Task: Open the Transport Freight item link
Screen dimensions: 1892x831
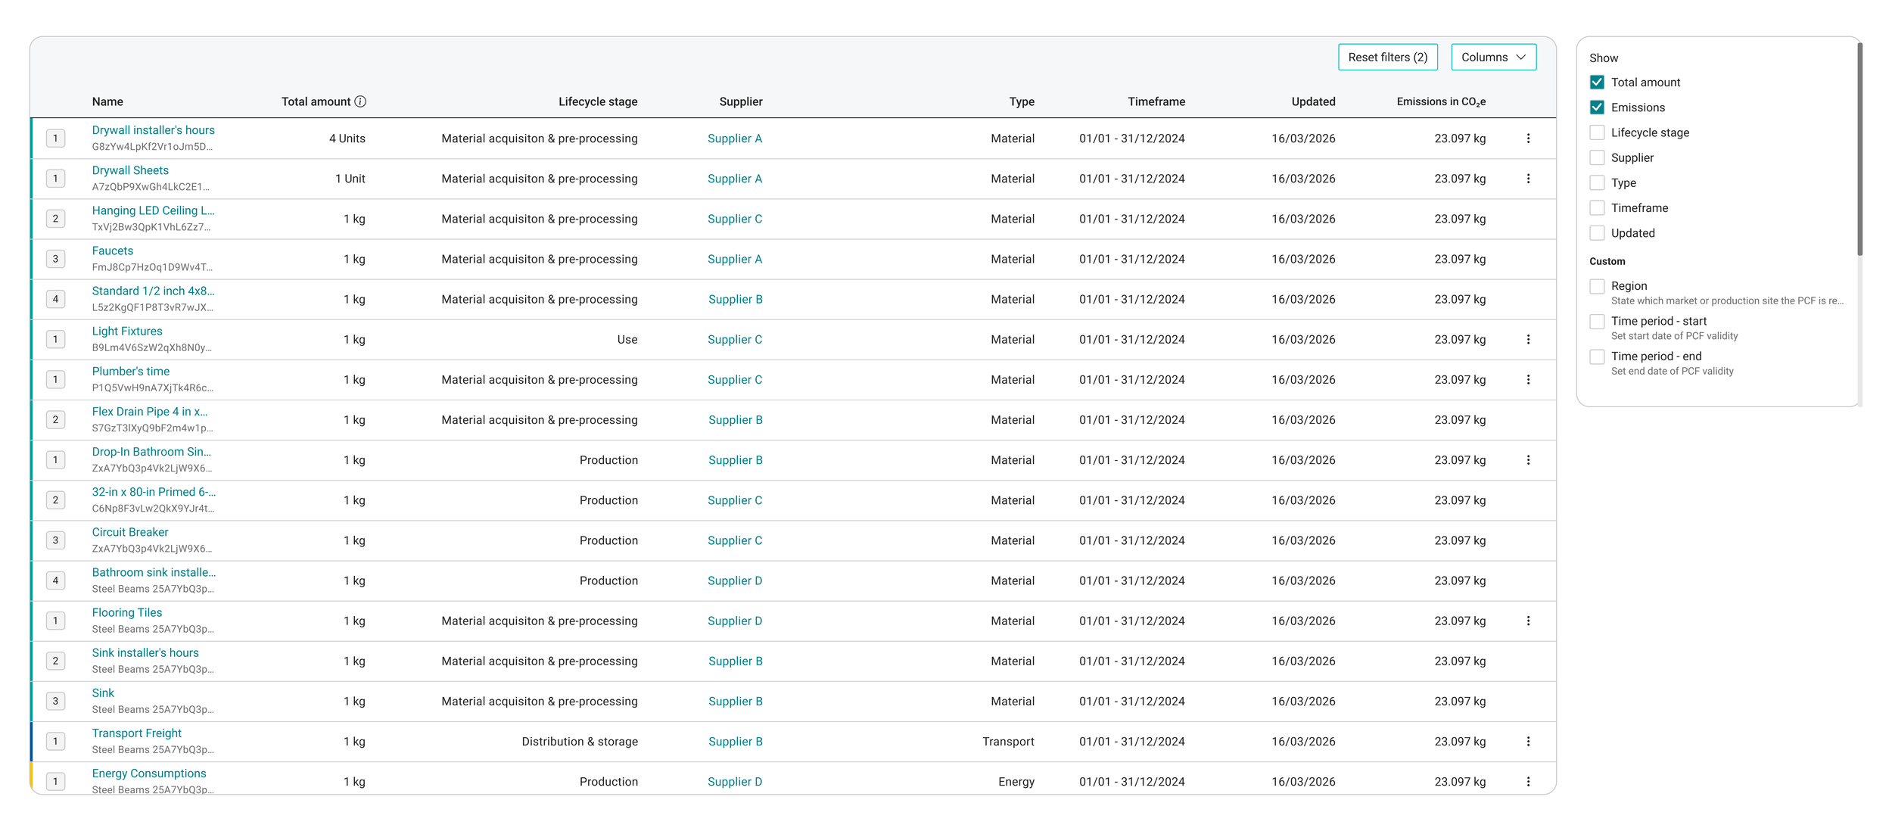Action: (x=137, y=733)
